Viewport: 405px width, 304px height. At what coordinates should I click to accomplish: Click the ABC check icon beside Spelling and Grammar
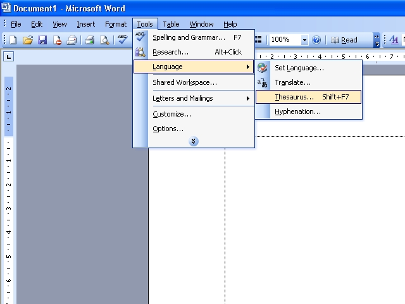point(140,37)
